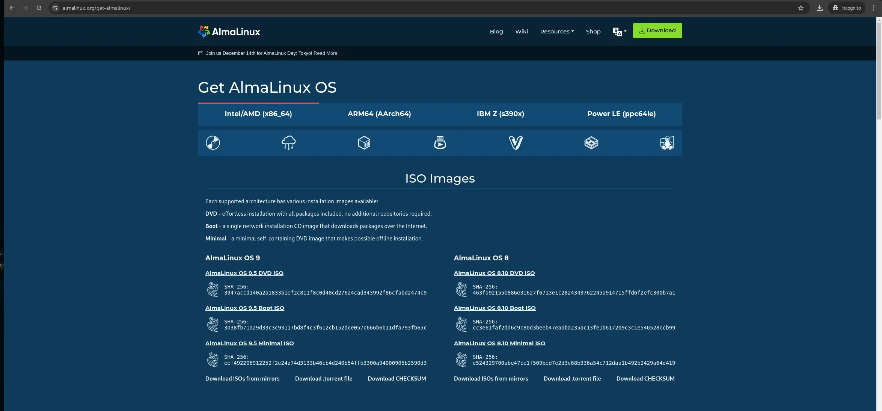Follow the Read More announcement link
882x411 pixels.
[x=325, y=53]
